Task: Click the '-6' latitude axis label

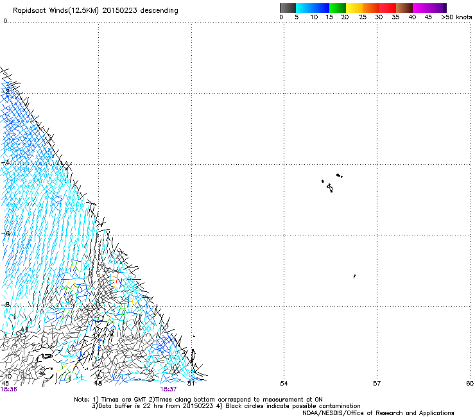Action: [x=5, y=234]
